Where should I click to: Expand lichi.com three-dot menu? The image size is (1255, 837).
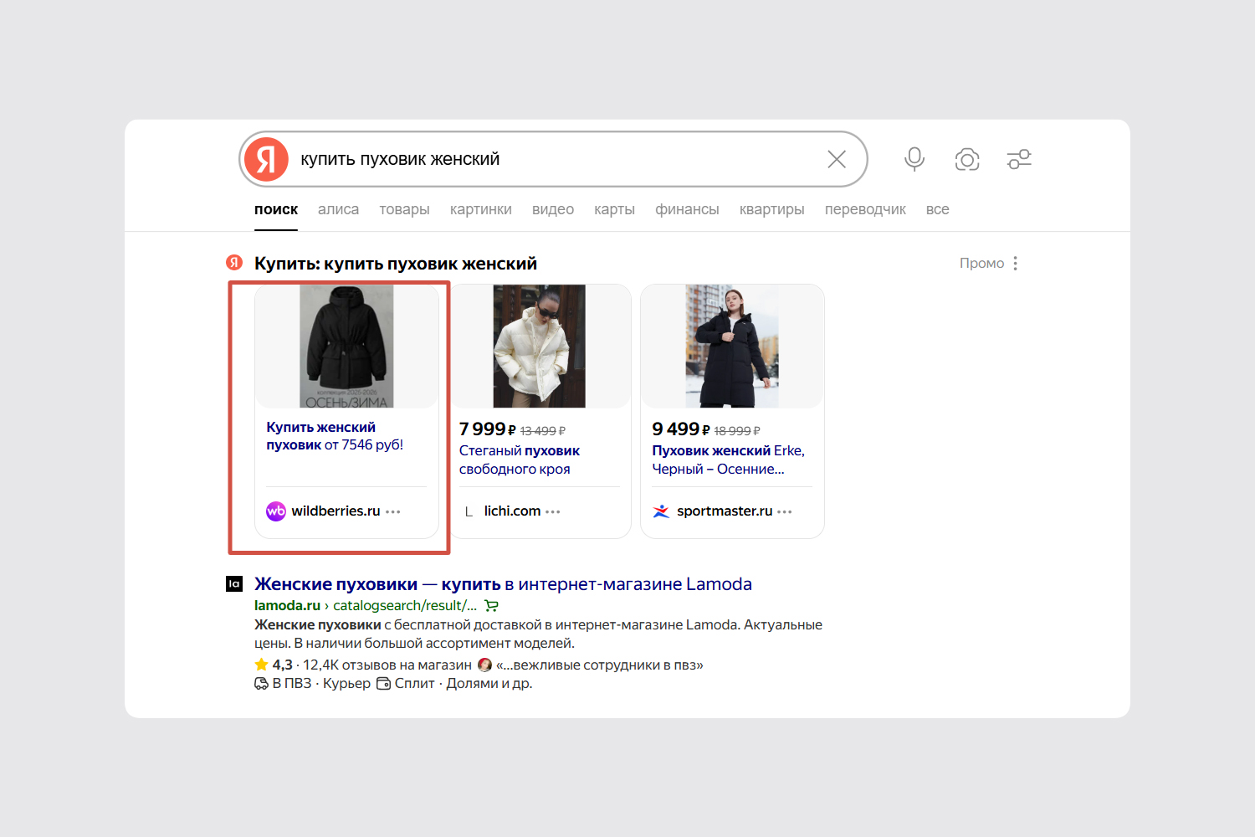coord(552,511)
